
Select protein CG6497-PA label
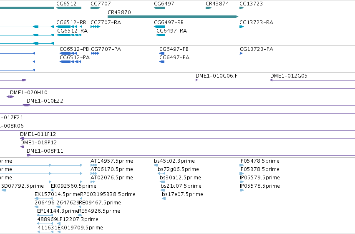(174, 58)
